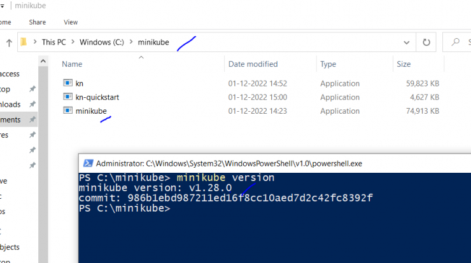Click Windows (C:) in the breadcrumb
Screen dimensions: 471x263
pyautogui.click(x=102, y=43)
